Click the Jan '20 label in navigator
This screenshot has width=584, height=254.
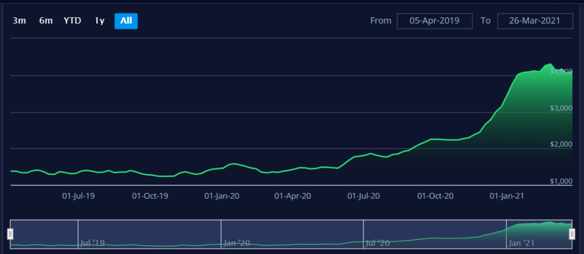237,243
